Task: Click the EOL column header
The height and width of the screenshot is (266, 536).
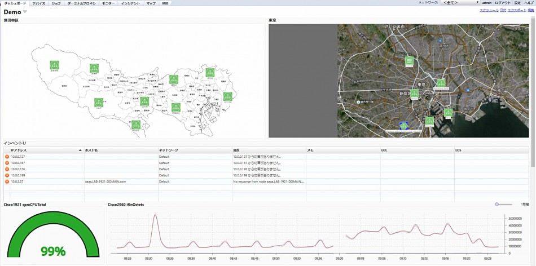Action: [418, 150]
